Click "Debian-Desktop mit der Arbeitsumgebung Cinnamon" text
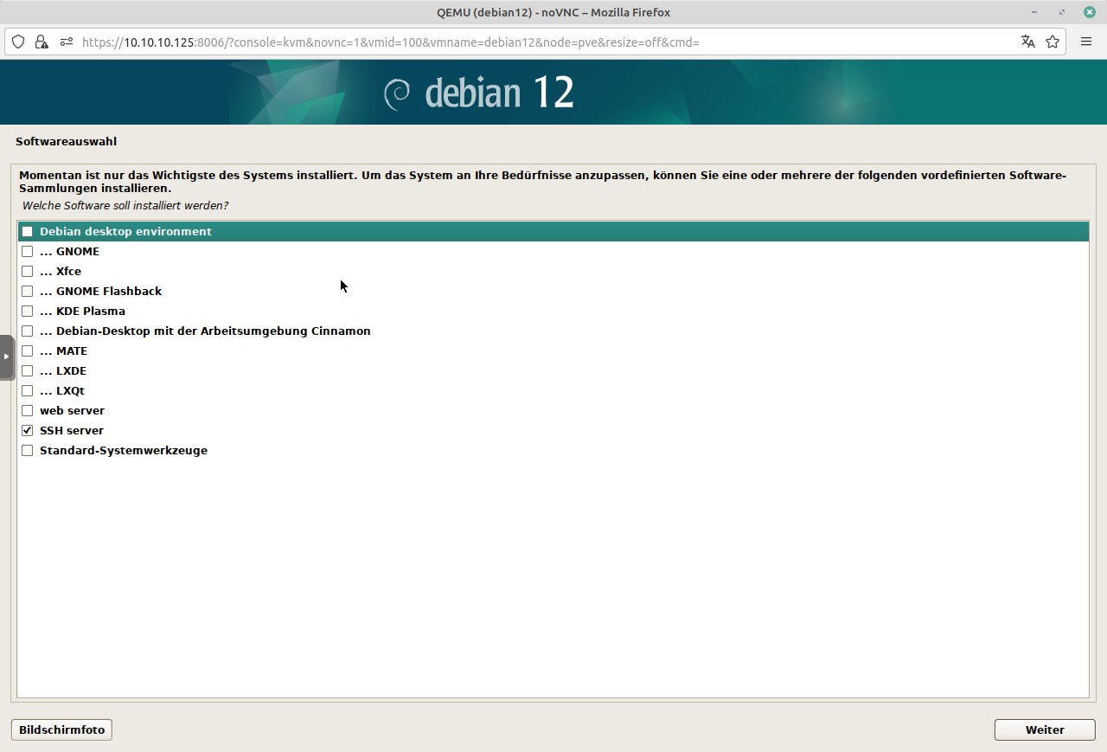This screenshot has width=1107, height=752. [214, 331]
